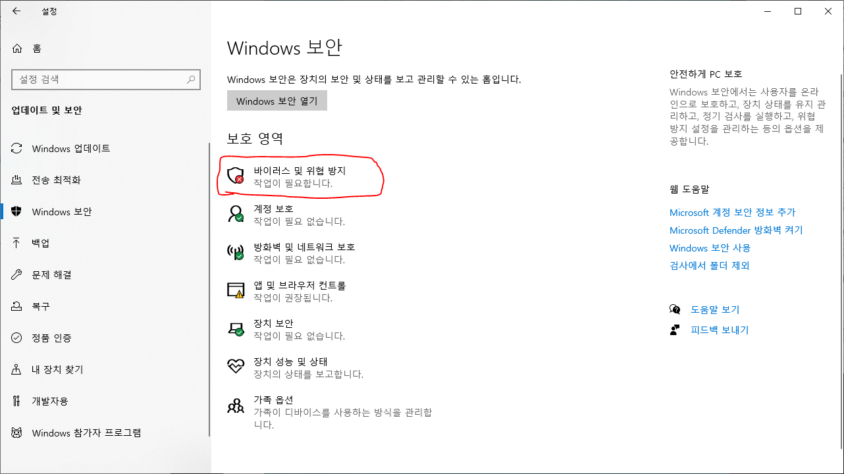
Task: Select 내 장치 찾기 label
Action: point(58,370)
